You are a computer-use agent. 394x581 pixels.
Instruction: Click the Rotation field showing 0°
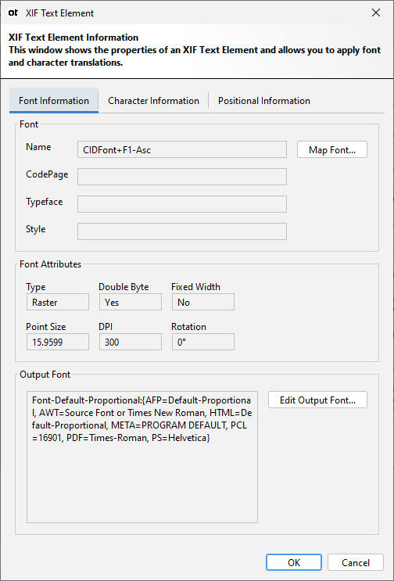click(x=203, y=342)
